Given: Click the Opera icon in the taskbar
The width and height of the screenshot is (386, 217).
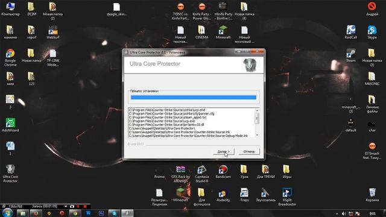Looking at the screenshot, I should [x=62, y=213].
